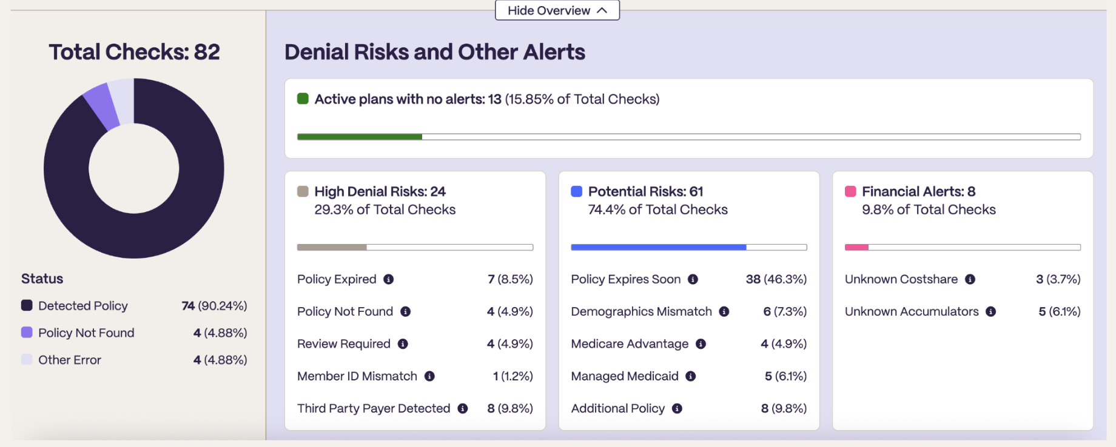This screenshot has width=1116, height=447.
Task: Click the Hide Overview chevron arrow
Action: tap(602, 10)
